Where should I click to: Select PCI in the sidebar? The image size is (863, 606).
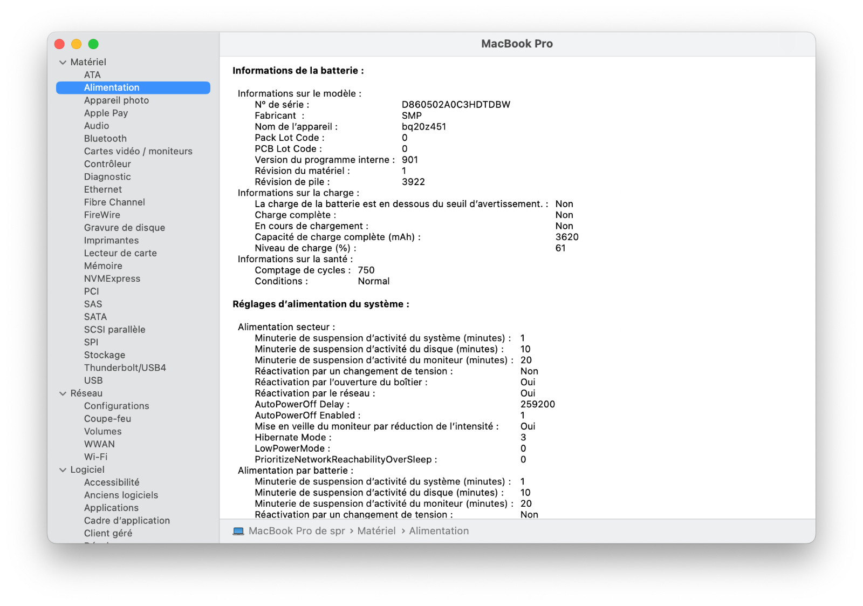[x=92, y=291]
